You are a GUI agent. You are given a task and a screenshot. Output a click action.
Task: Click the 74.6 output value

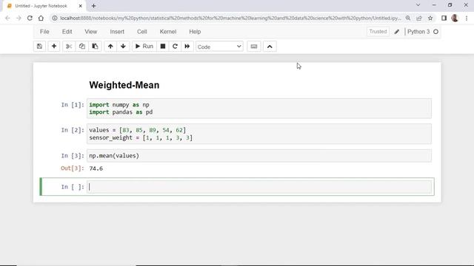96,168
